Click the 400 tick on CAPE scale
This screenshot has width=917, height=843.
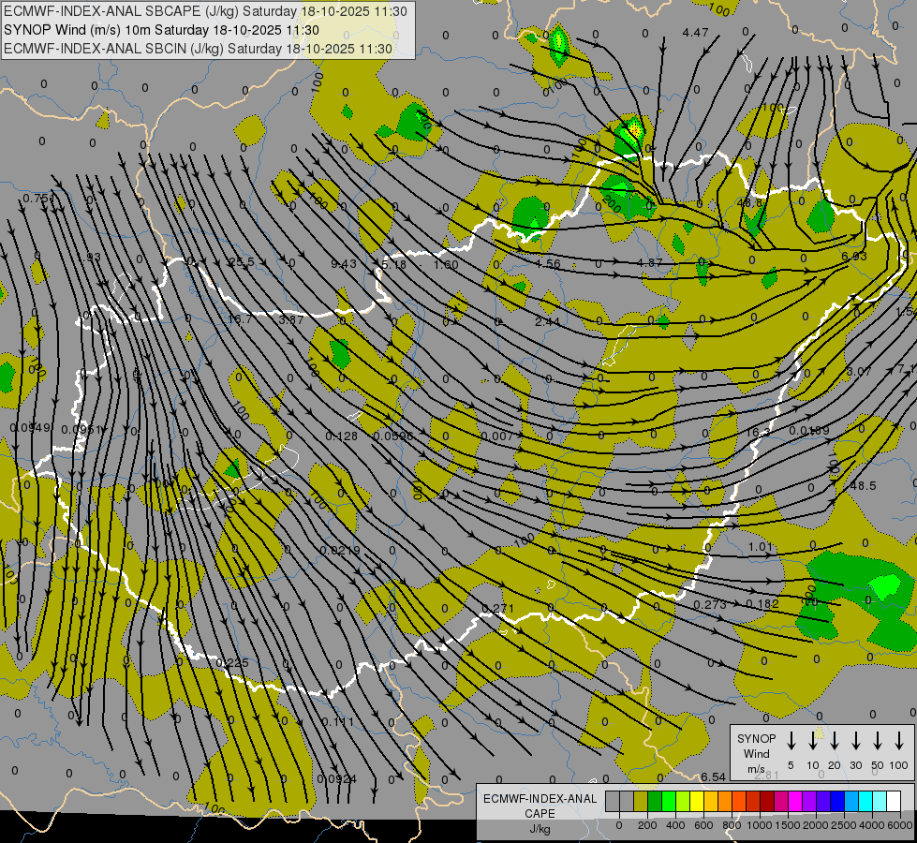(x=675, y=825)
